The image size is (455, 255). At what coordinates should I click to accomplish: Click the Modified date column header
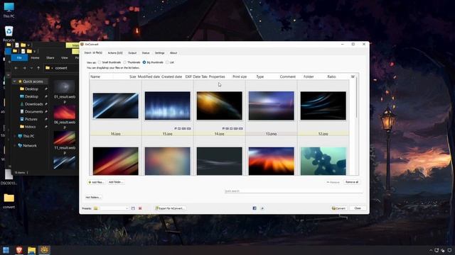(149, 76)
